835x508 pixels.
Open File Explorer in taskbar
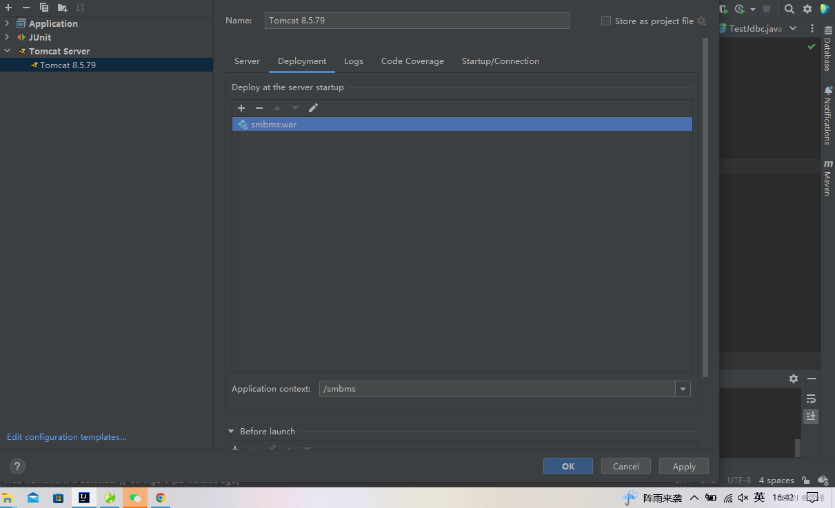pos(8,498)
